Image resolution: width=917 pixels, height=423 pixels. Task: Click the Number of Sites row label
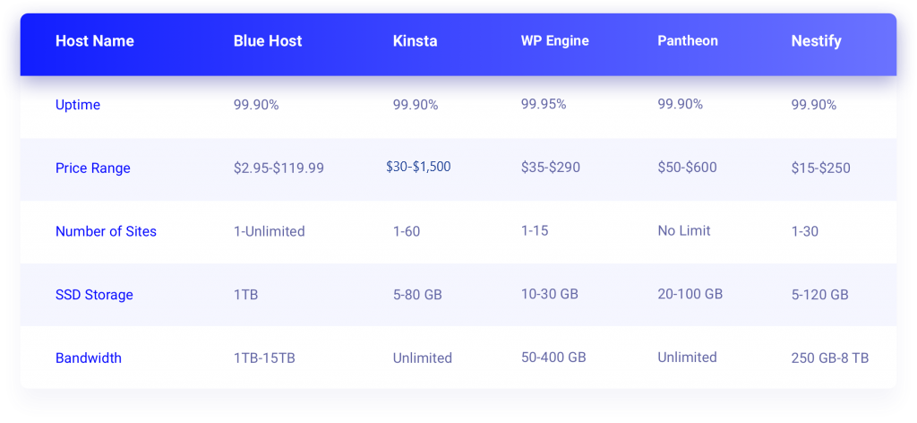click(106, 231)
